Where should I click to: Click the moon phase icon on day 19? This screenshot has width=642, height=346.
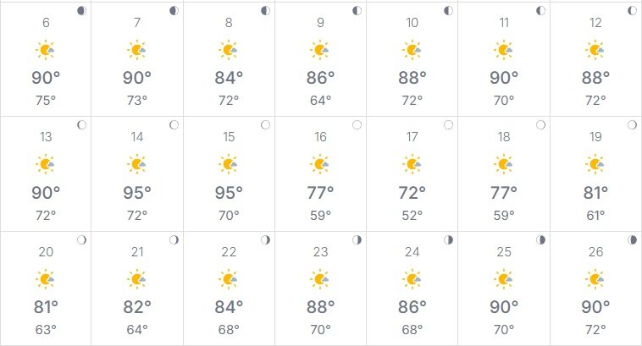click(x=632, y=125)
